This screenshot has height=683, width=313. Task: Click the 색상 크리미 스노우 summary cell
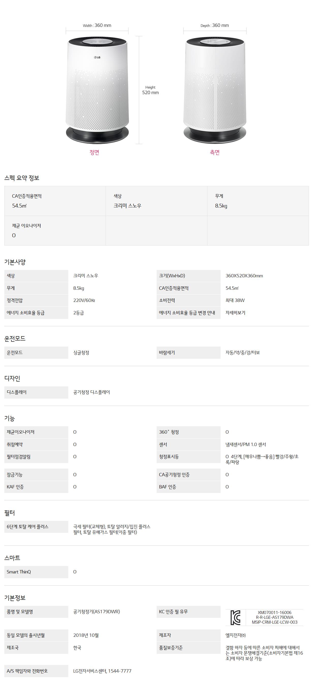(x=156, y=201)
